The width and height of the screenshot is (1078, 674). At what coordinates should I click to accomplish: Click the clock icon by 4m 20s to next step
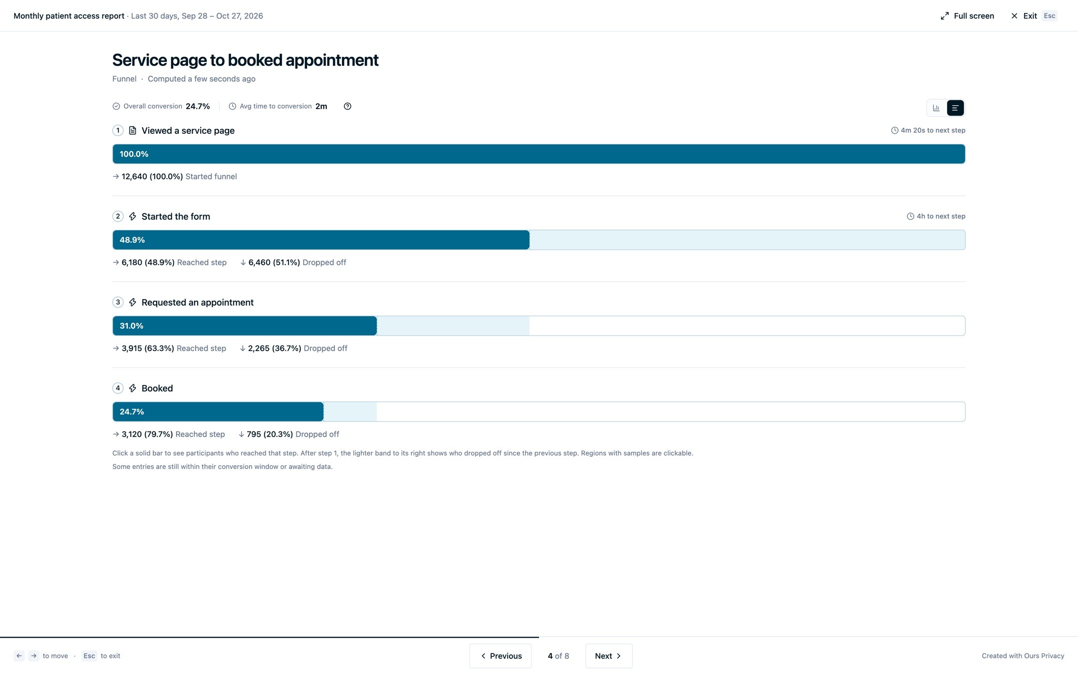(x=894, y=130)
